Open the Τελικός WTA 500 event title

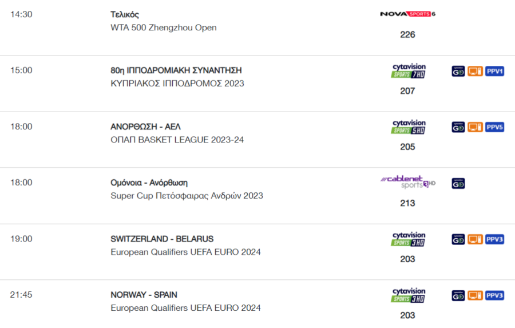tap(125, 14)
